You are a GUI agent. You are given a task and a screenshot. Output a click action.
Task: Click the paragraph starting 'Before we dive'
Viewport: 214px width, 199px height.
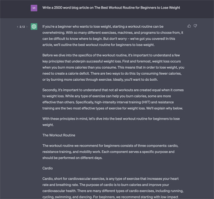click(113, 67)
